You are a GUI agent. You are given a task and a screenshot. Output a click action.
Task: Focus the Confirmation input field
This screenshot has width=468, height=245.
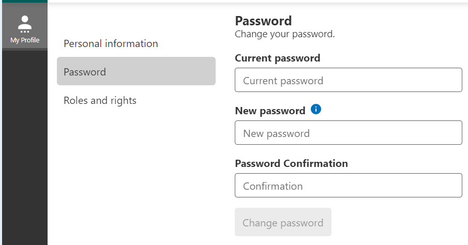[x=348, y=186]
